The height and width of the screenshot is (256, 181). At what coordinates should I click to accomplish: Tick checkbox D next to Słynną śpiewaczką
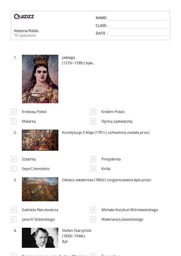click(x=93, y=121)
